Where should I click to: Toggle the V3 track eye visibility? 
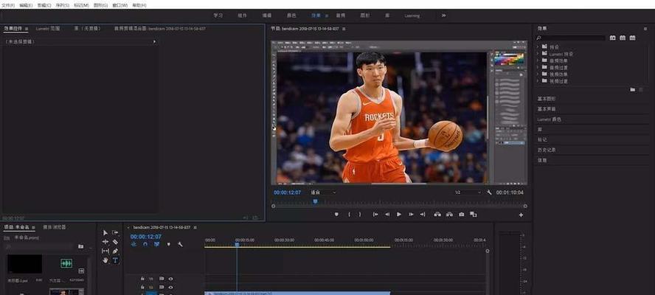[x=170, y=279]
